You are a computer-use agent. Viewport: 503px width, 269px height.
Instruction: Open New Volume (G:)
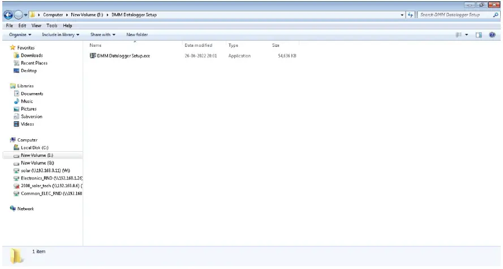[37, 163]
